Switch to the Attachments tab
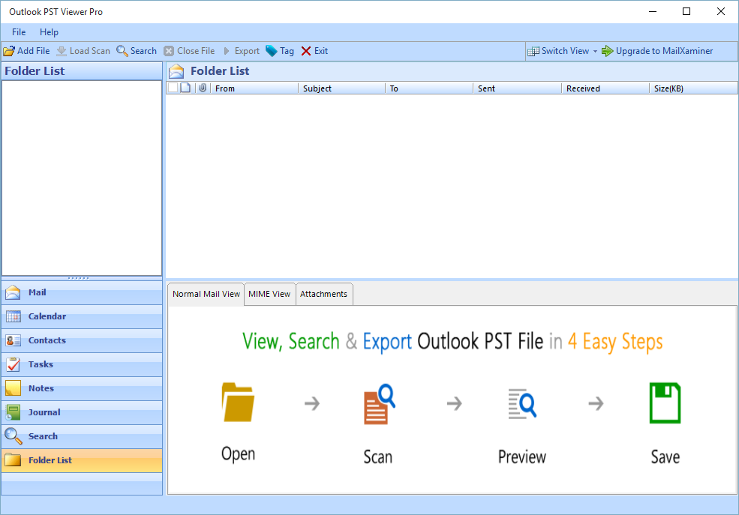 [x=323, y=294]
